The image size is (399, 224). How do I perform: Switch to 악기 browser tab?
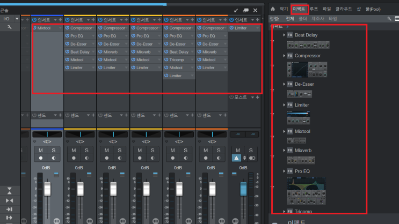(x=284, y=9)
